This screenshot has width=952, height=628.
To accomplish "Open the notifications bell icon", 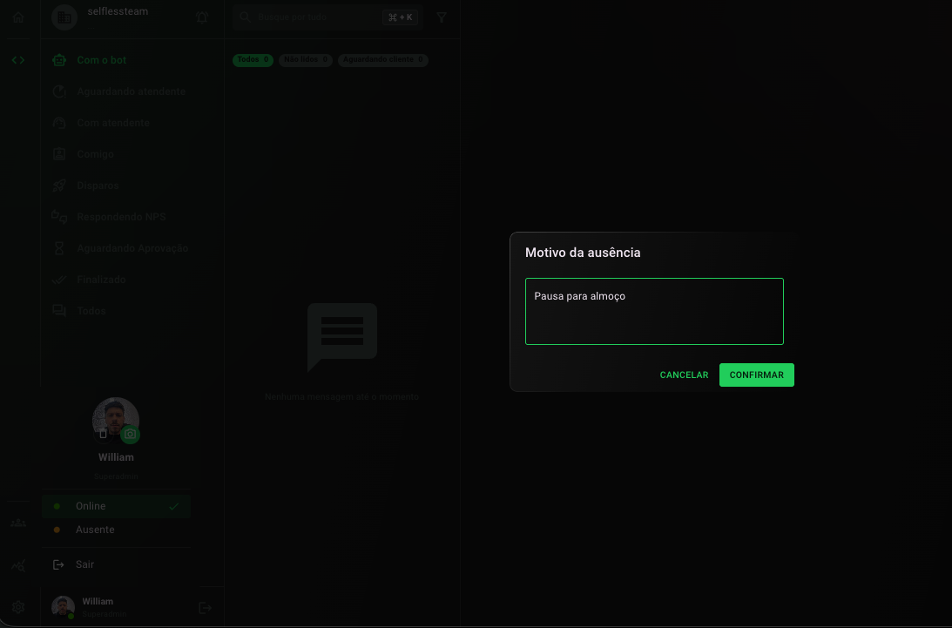I will [x=202, y=17].
